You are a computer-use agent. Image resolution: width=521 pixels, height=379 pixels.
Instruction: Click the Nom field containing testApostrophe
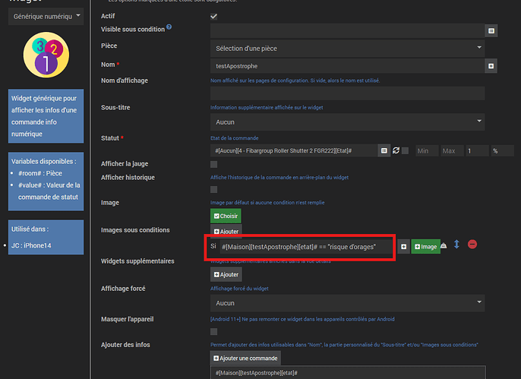coord(347,66)
